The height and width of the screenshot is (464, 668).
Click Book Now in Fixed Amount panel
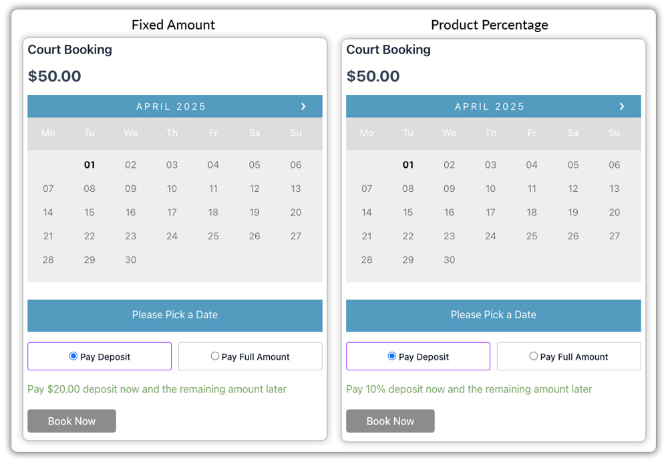(71, 421)
